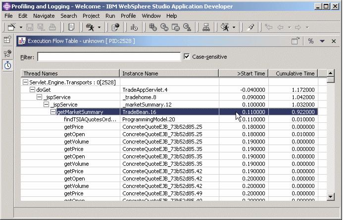This screenshot has width=353, height=220.
Task: Open the Profile launch dropdown arrow
Action: tap(100, 28)
